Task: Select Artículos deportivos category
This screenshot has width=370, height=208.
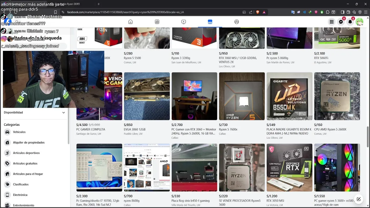Action: [26, 153]
